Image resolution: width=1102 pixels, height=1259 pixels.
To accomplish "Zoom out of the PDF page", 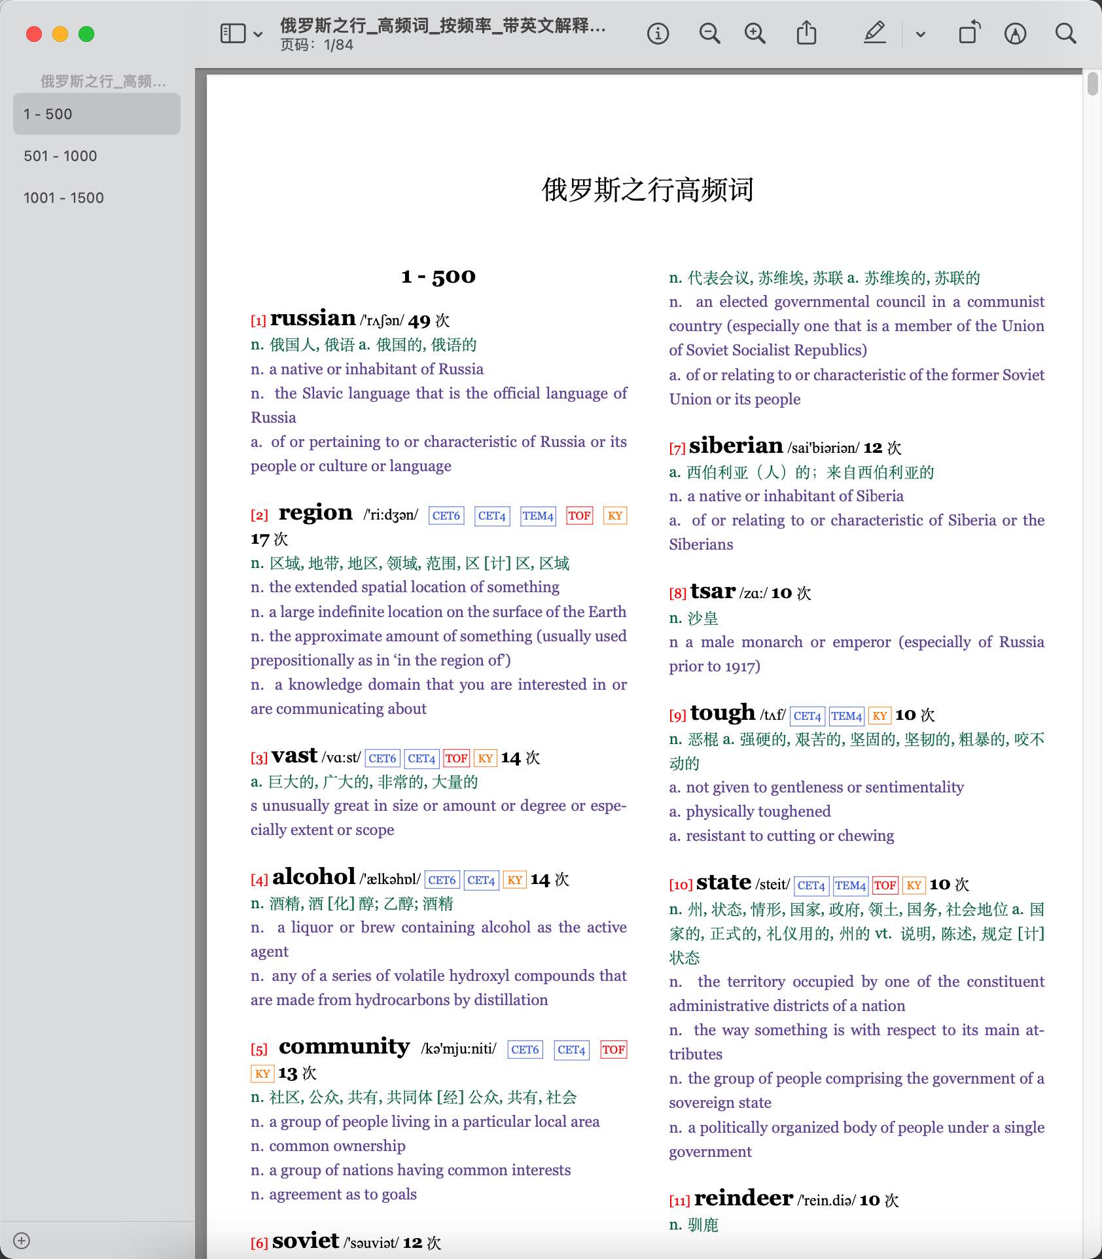I will click(x=709, y=33).
